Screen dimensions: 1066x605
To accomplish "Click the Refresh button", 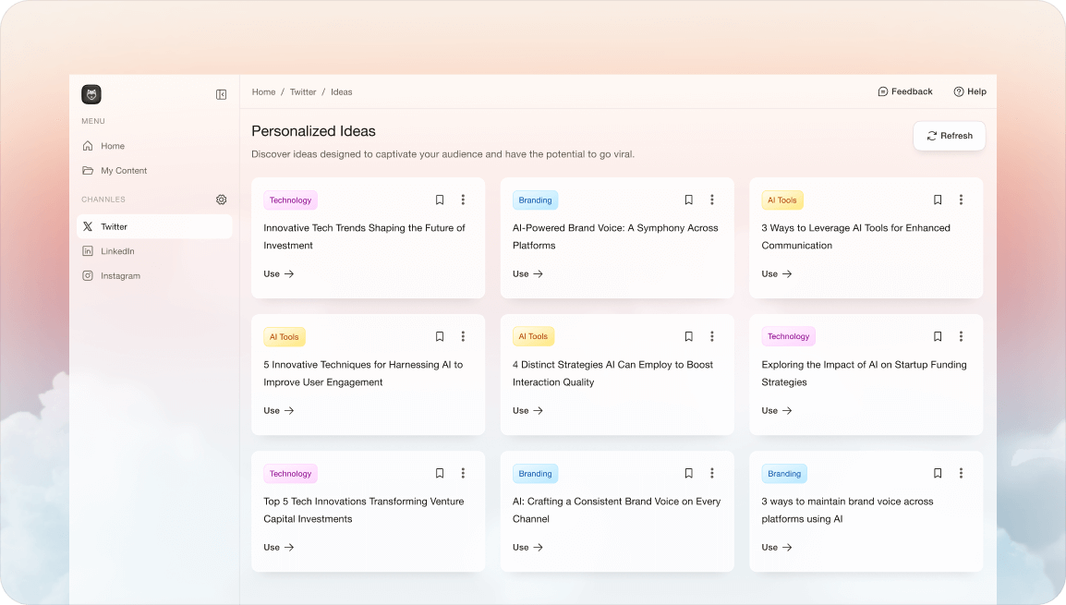I will click(949, 136).
